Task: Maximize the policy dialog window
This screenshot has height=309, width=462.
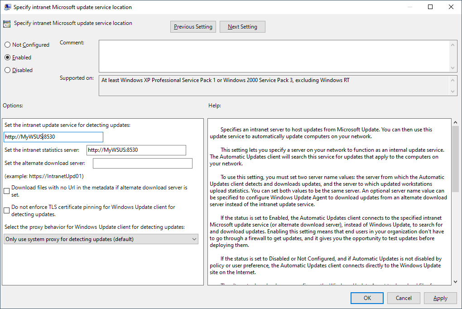Action: 430,7
